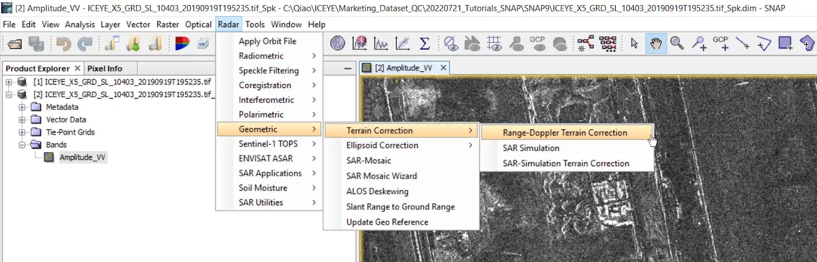Select the Draw Polygon tool
The height and width of the screenshot is (262, 817).
click(x=807, y=44)
